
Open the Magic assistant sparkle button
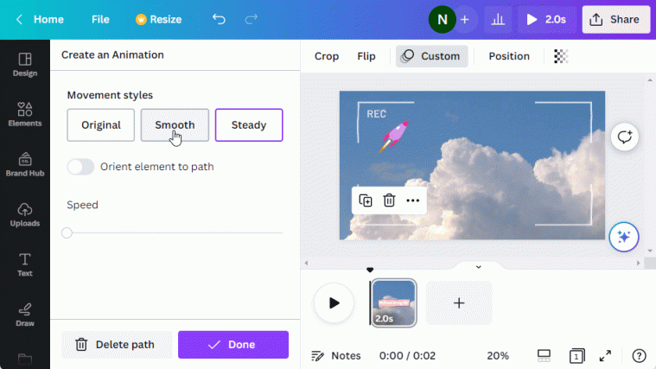[x=624, y=237]
